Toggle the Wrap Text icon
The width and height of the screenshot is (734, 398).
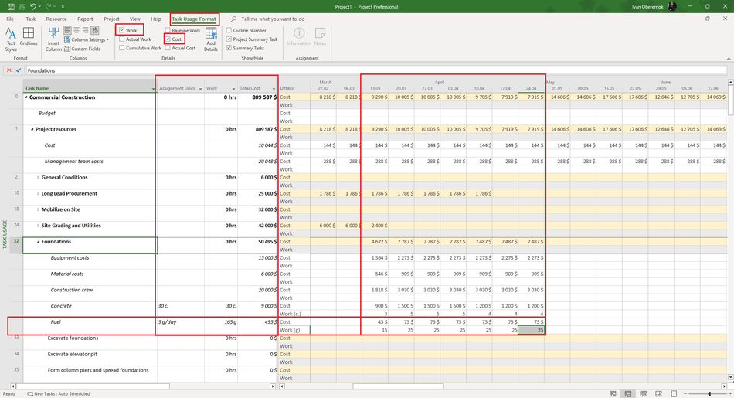94,30
